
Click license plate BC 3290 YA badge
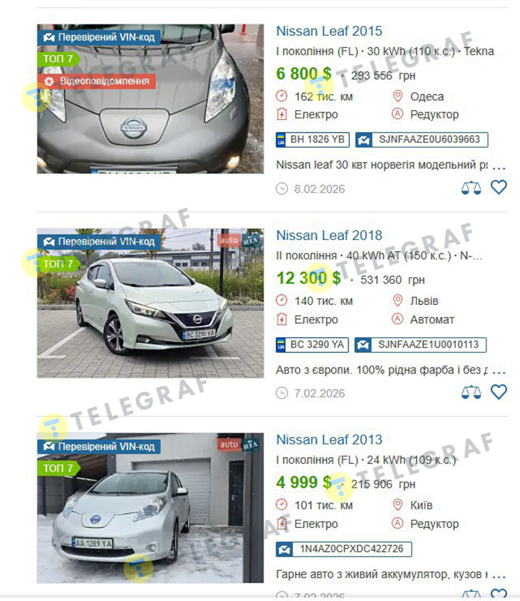tap(312, 344)
